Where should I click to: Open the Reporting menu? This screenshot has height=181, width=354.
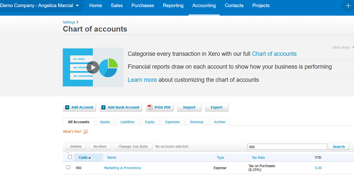173,6
